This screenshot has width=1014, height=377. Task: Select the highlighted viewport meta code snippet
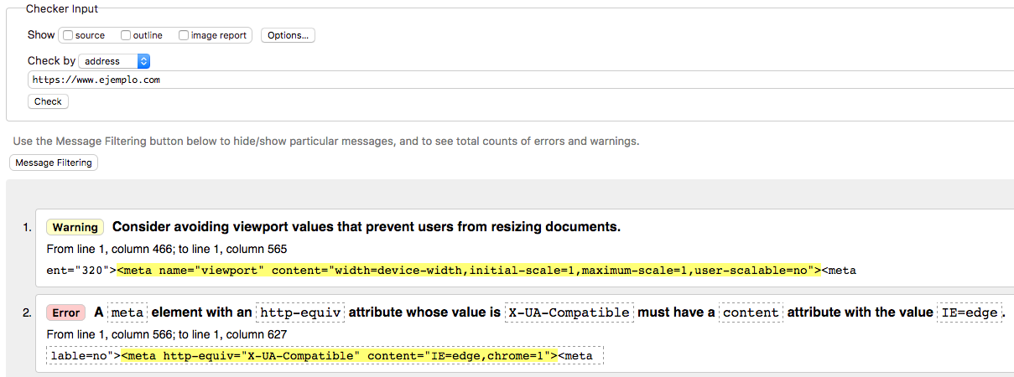[468, 271]
